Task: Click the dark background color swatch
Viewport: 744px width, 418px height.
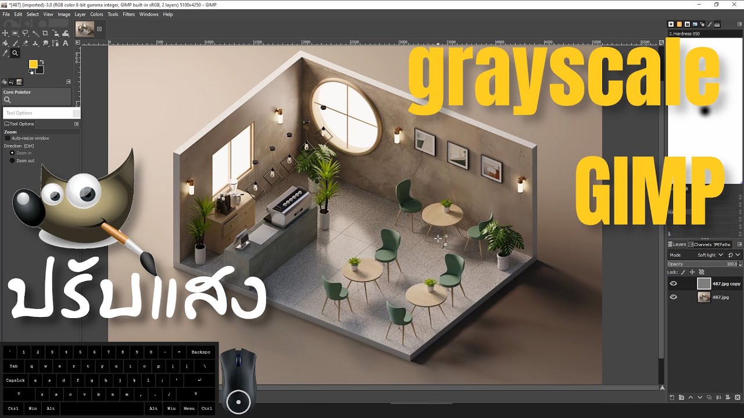Action: [x=40, y=70]
